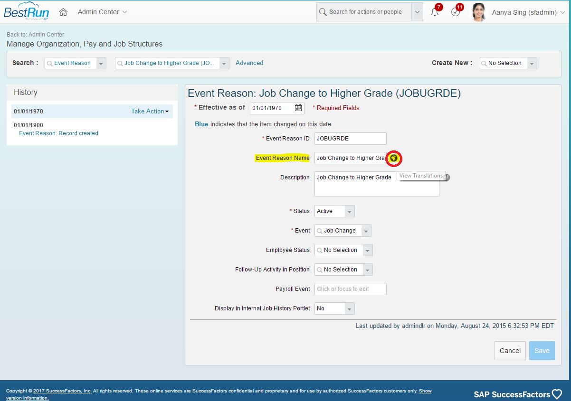Click the Advanced search link
Screen dimensions: 571x401
pos(249,63)
